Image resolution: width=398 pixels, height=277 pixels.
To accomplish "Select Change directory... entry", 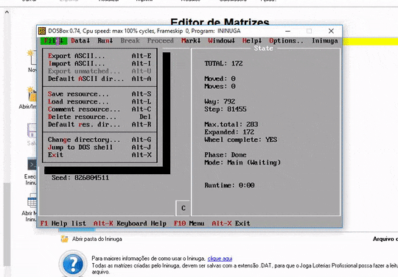I will [x=99, y=140].
